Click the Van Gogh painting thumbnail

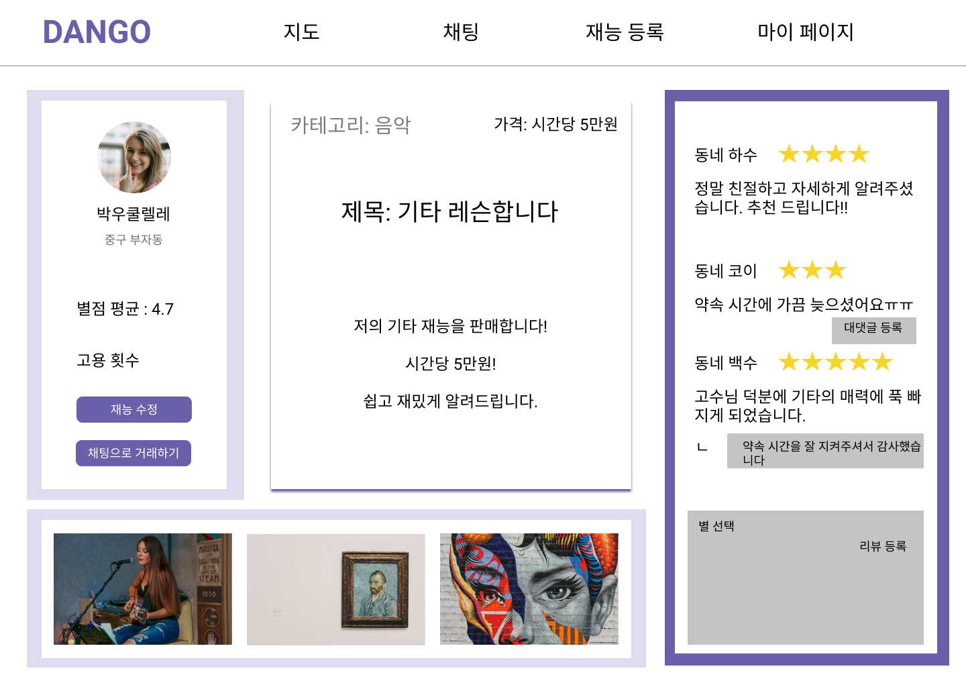point(335,589)
